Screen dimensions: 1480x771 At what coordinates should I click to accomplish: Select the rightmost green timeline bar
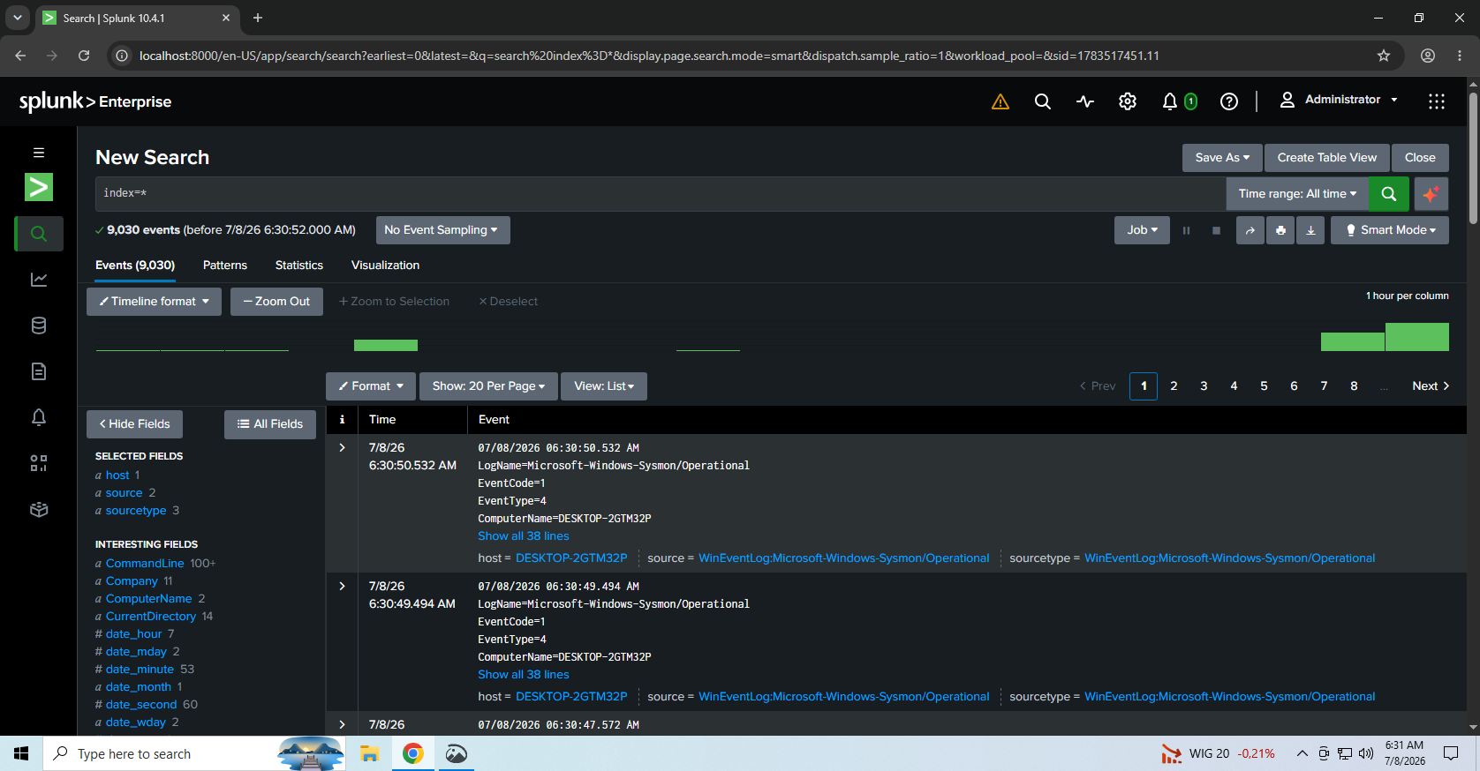1416,337
